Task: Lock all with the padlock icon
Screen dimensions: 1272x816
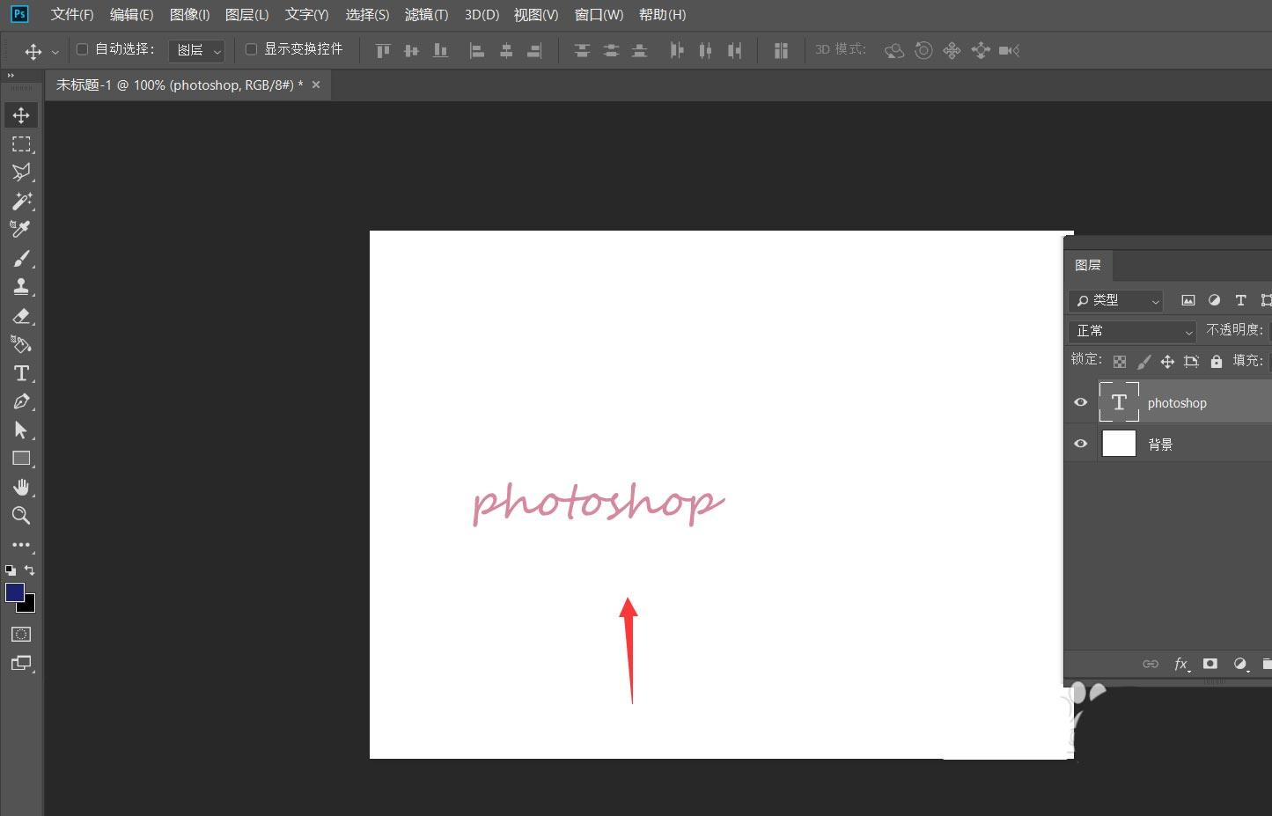Action: [1217, 362]
